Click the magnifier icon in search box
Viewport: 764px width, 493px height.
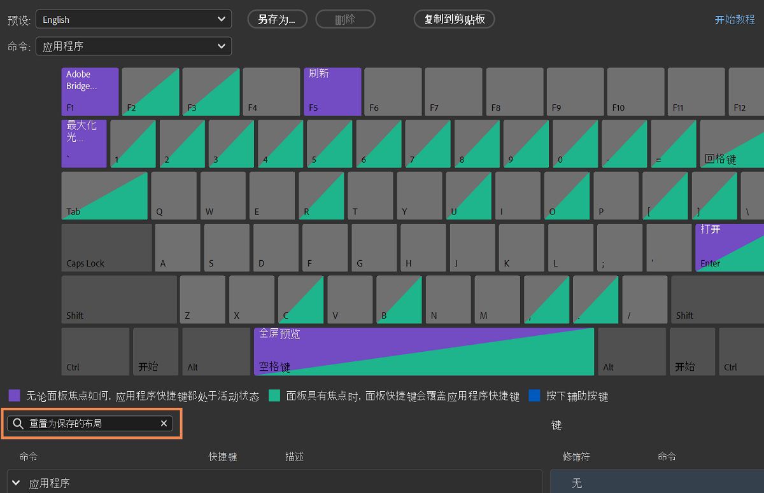point(18,423)
